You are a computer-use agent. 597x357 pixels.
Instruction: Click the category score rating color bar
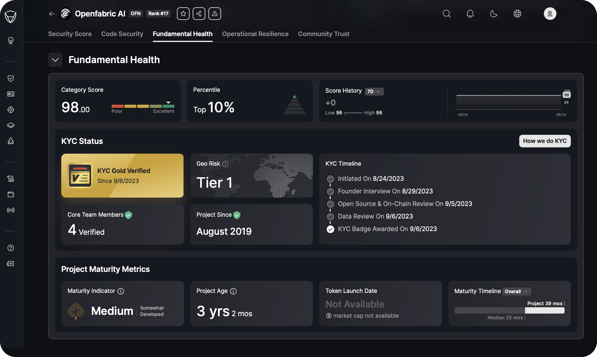143,106
